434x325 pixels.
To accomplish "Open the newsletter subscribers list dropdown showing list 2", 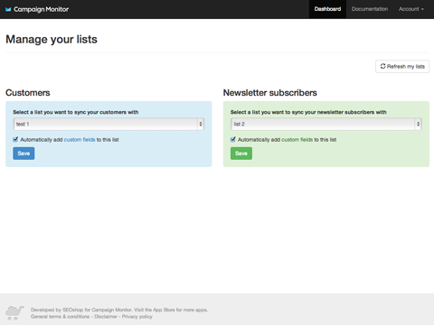I will (326, 124).
